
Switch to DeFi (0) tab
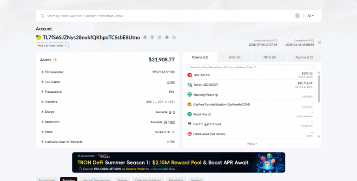click(x=235, y=57)
